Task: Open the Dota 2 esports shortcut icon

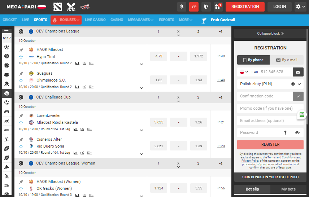Action: [x=58, y=7]
